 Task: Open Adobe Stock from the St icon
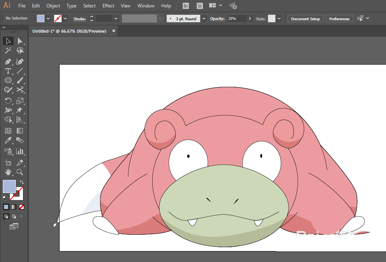coord(200,6)
